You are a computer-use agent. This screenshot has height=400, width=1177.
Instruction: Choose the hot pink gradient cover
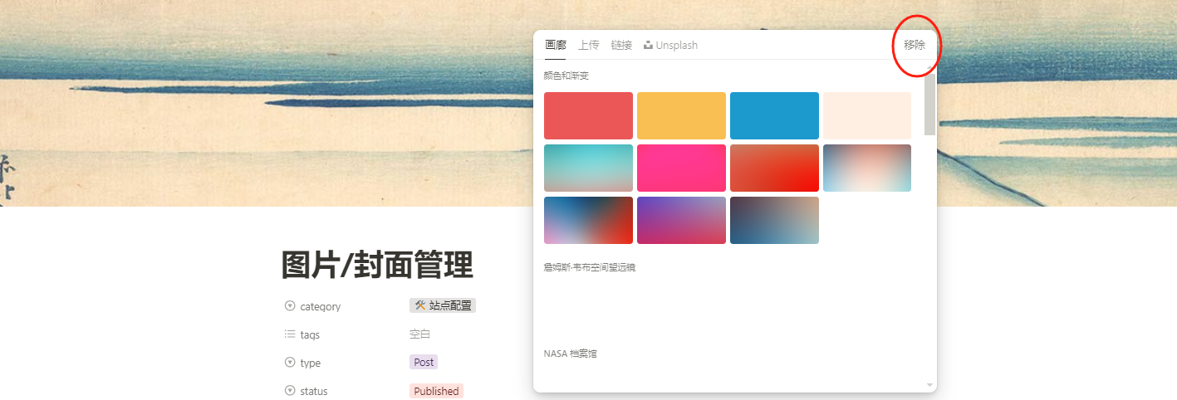(x=681, y=168)
